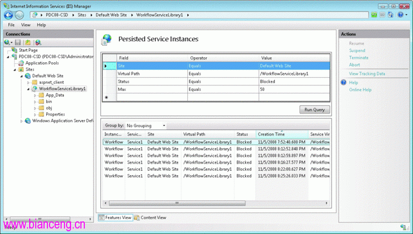Image resolution: width=413 pixels, height=234 pixels.
Task: Click the Connections pane horizontal scrollbar thumb
Action: [x=40, y=219]
